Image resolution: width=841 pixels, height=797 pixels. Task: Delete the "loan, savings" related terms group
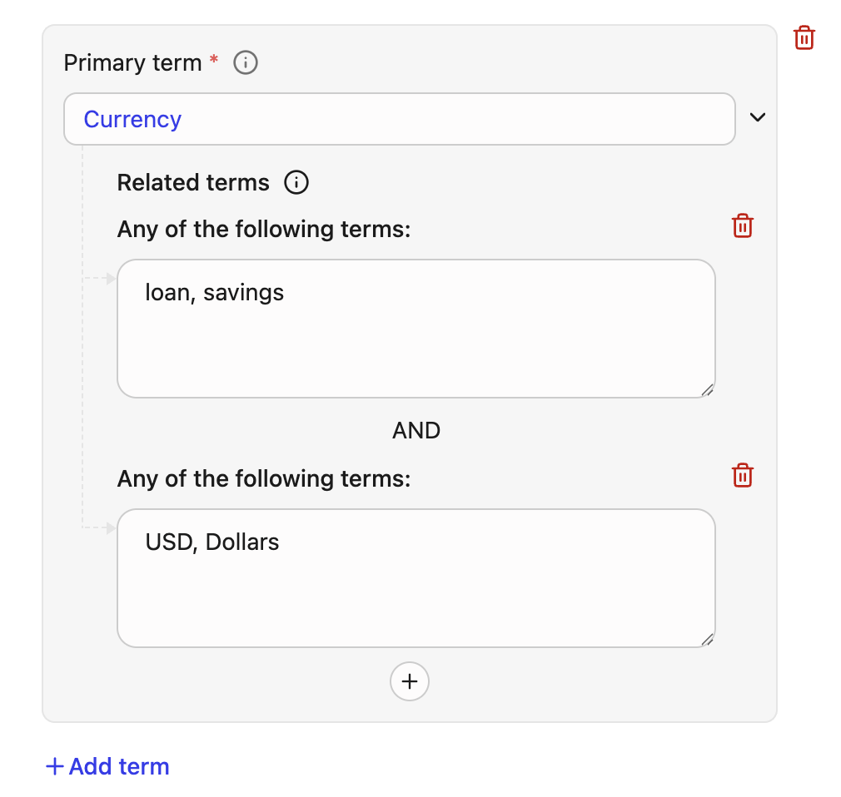pyautogui.click(x=742, y=225)
